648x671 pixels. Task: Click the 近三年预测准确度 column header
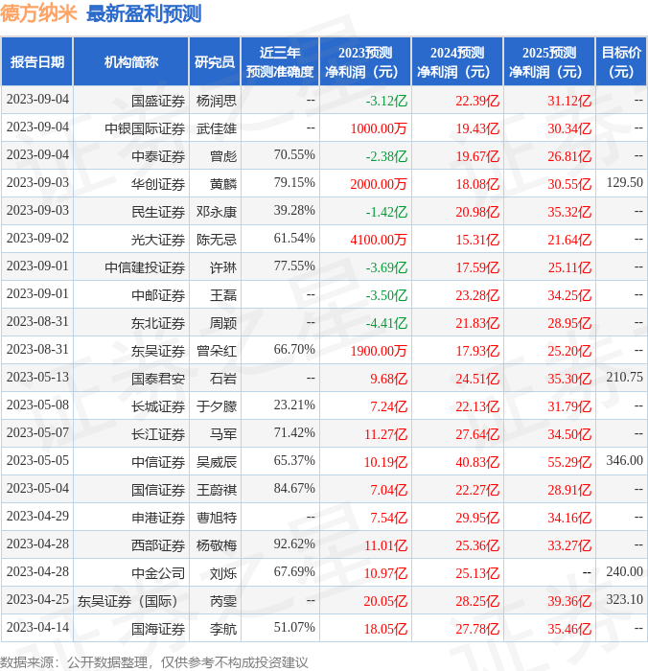point(279,62)
